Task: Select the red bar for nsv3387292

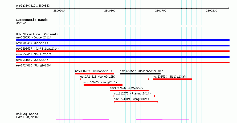Action: 95,74
